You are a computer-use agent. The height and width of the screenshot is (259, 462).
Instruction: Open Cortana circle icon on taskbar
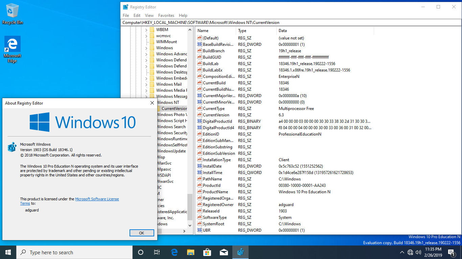[x=141, y=252]
